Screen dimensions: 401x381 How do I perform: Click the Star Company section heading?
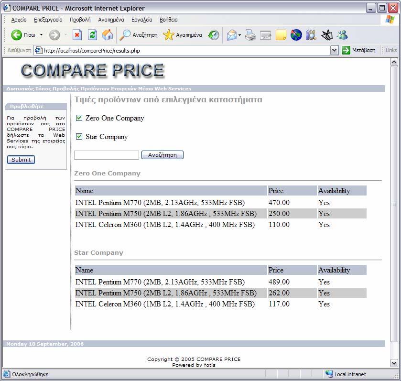point(99,252)
